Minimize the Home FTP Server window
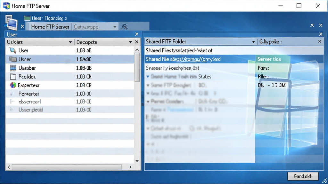The width and height of the screenshot is (328, 184). coord(281,6)
